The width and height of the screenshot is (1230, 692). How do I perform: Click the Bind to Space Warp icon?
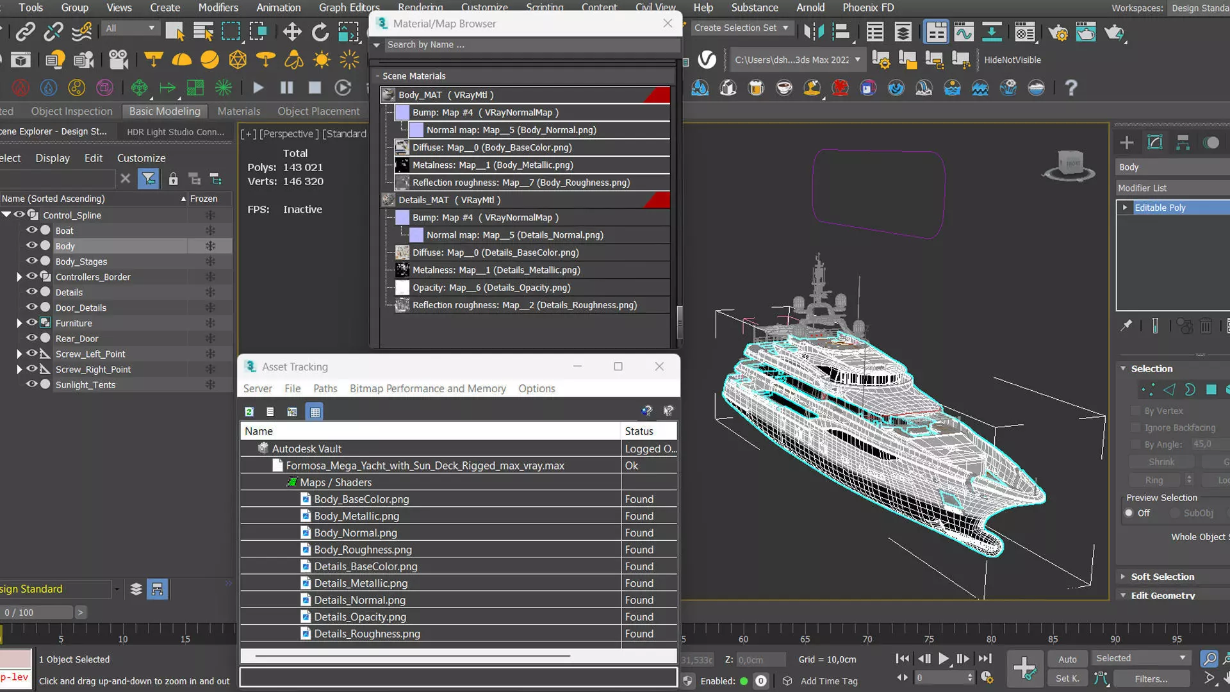[81, 31]
